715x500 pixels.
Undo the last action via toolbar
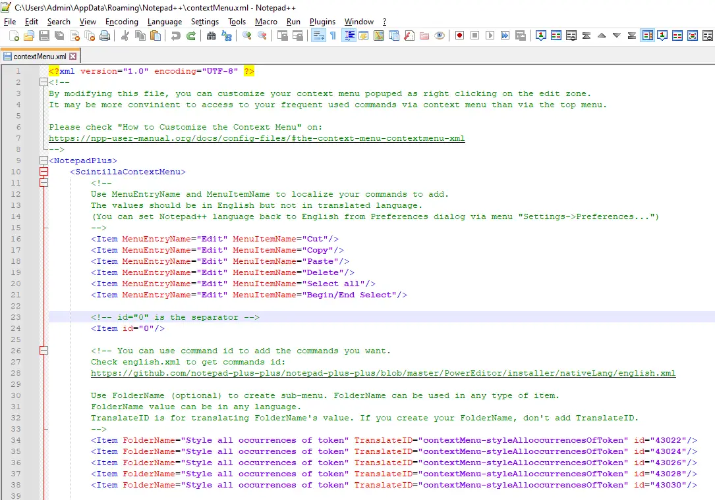tap(175, 36)
